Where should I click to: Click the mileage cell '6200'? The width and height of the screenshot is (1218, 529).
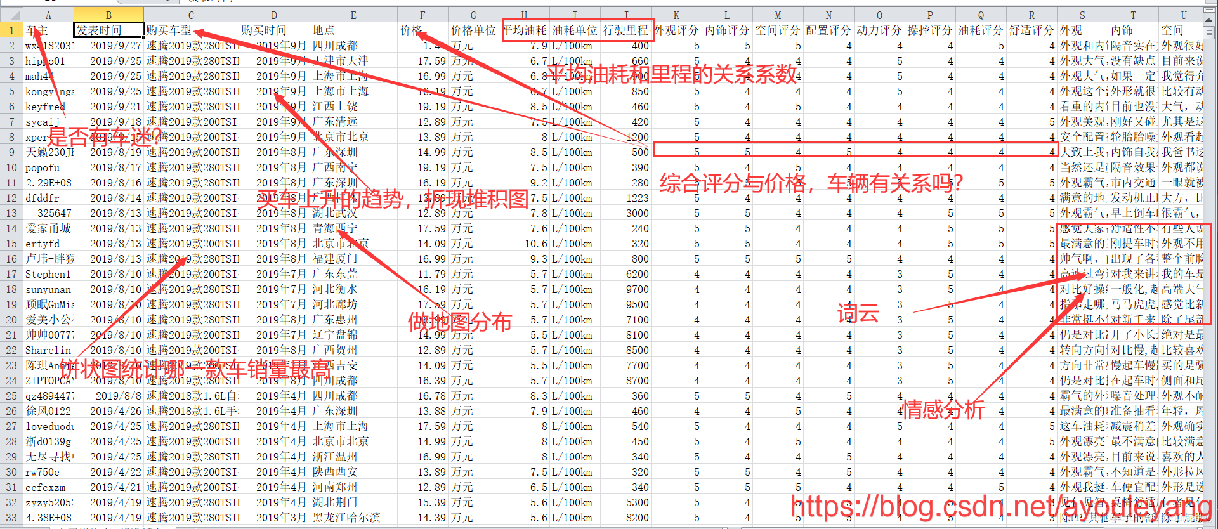pyautogui.click(x=625, y=274)
